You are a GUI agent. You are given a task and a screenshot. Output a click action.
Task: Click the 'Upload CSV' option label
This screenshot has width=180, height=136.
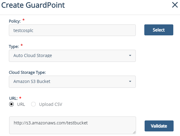51,104
